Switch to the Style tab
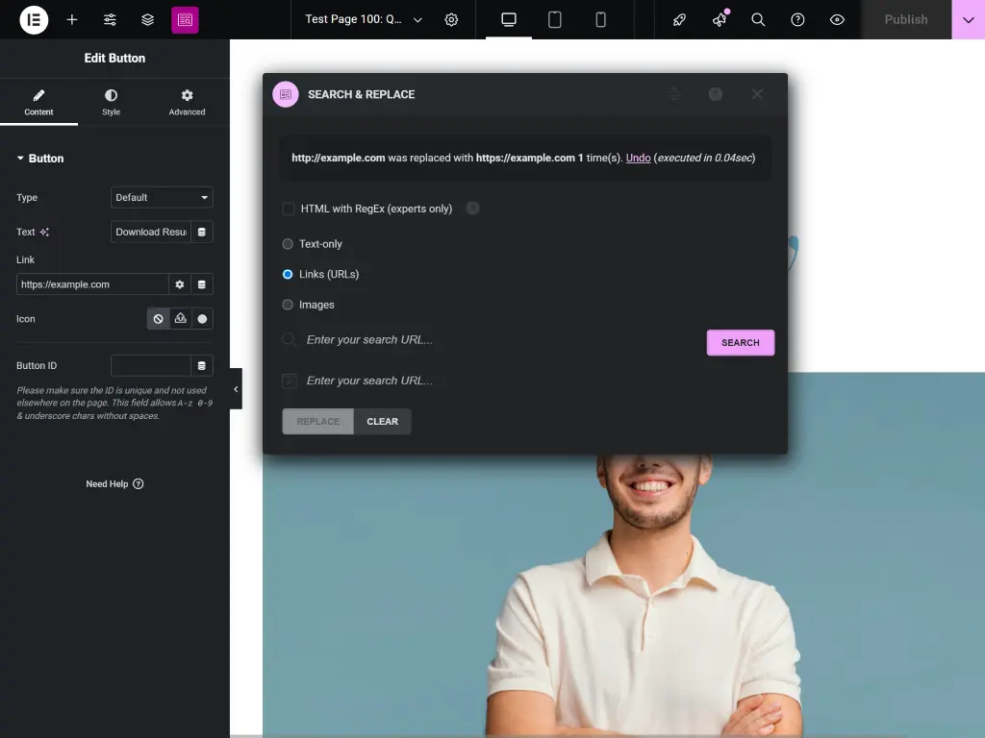The height and width of the screenshot is (738, 985). click(x=110, y=102)
